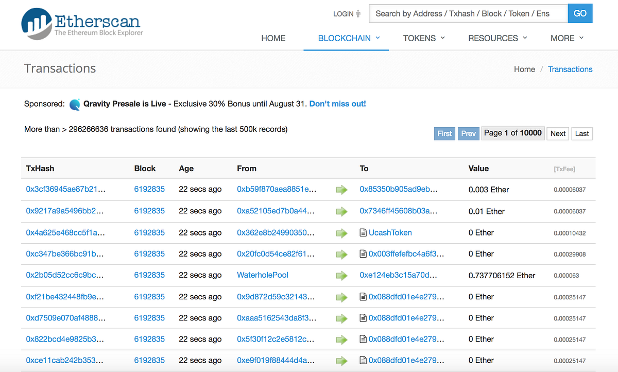Screen dimensions: 618x372
Task: Go to the Next page of transactions
Action: pyautogui.click(x=558, y=133)
